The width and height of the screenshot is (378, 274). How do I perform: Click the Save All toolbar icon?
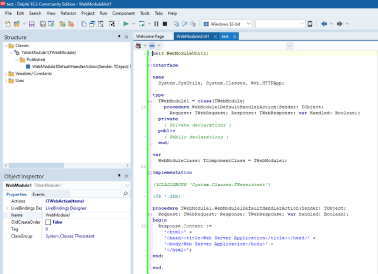(x=43, y=24)
